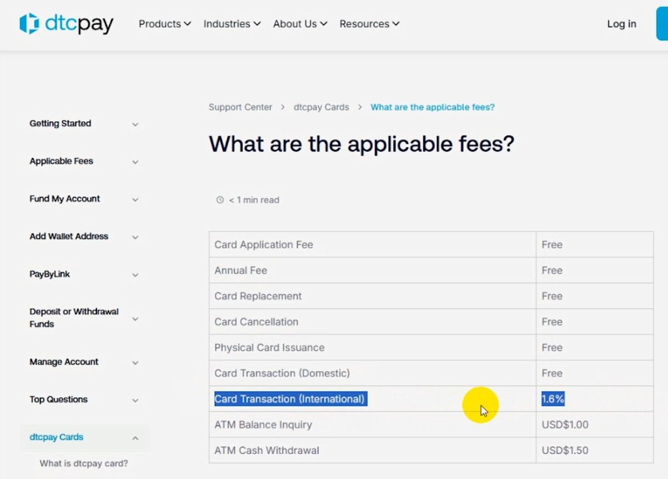This screenshot has width=668, height=479.
Task: Expand Fund My Account chevron
Action: click(x=135, y=200)
